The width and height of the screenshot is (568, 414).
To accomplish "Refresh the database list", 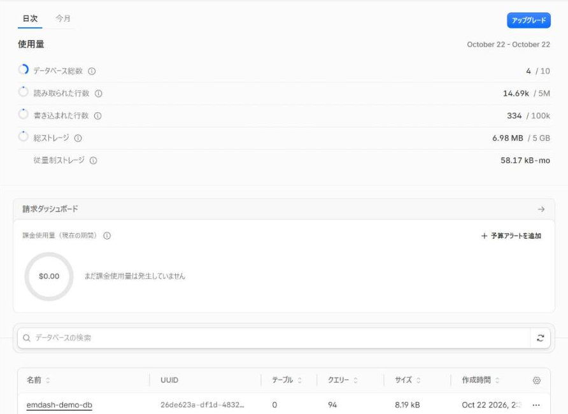I will pos(541,338).
